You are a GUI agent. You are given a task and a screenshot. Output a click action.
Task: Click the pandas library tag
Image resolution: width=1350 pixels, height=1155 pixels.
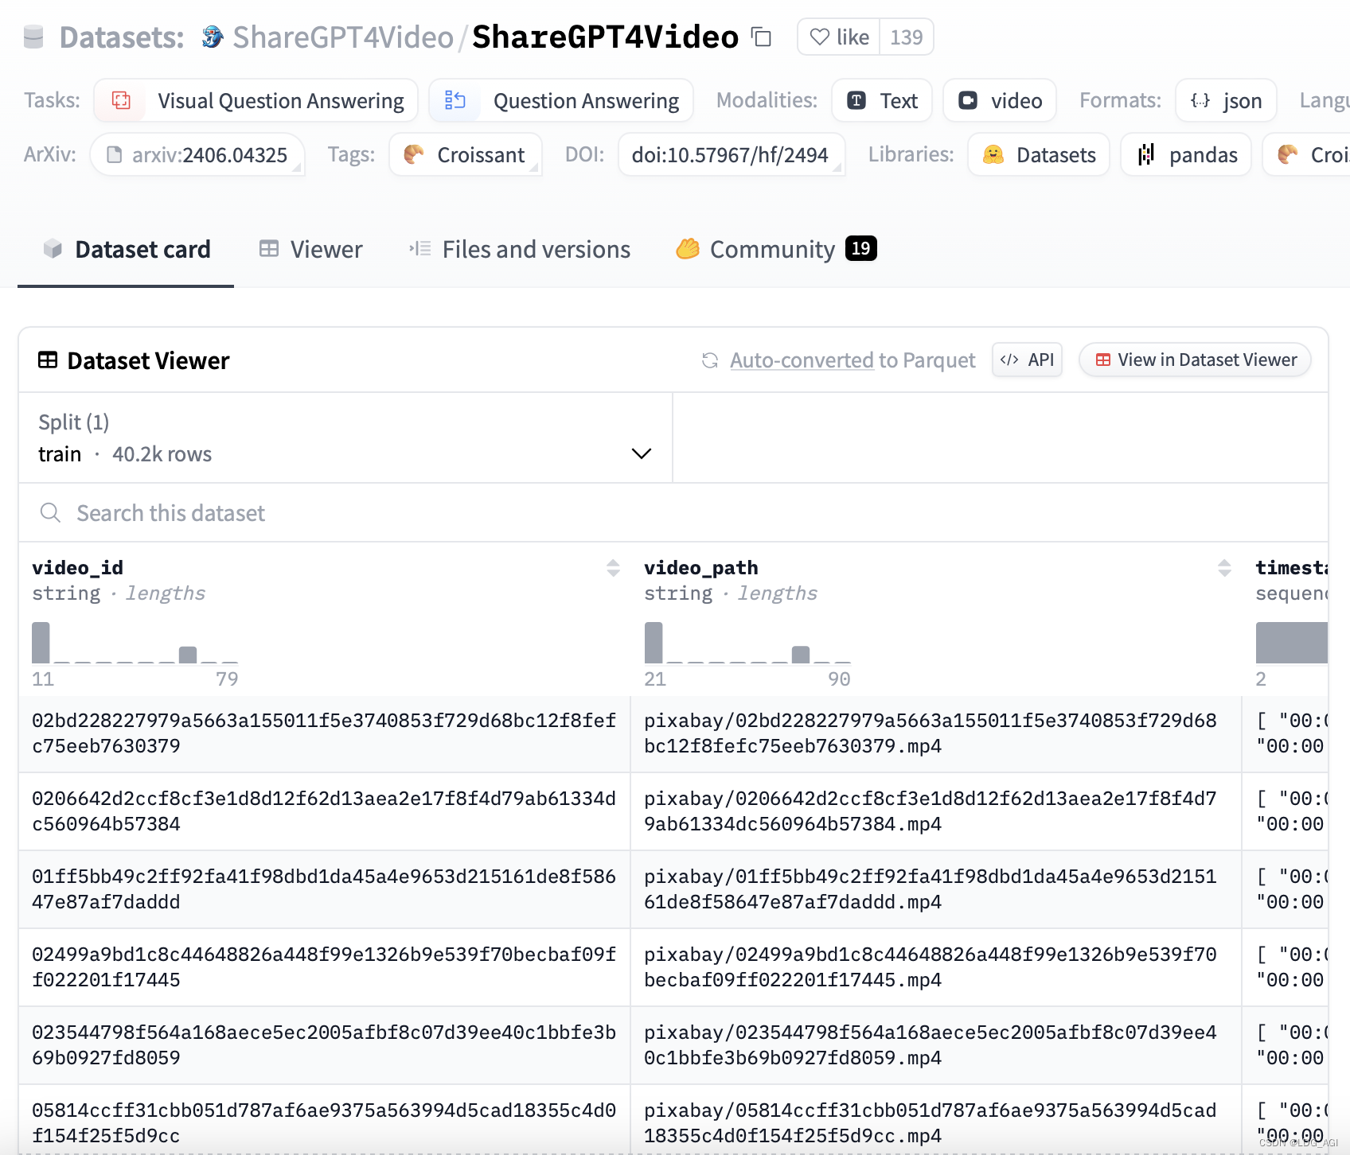coord(1186,155)
